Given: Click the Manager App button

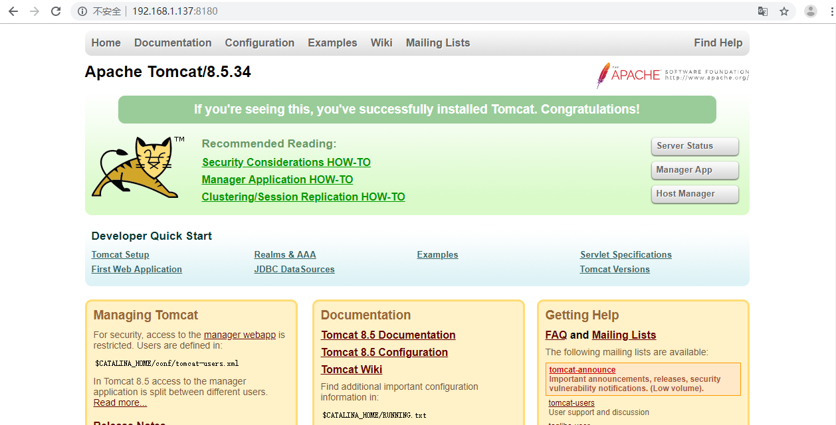Looking at the screenshot, I should click(x=695, y=170).
